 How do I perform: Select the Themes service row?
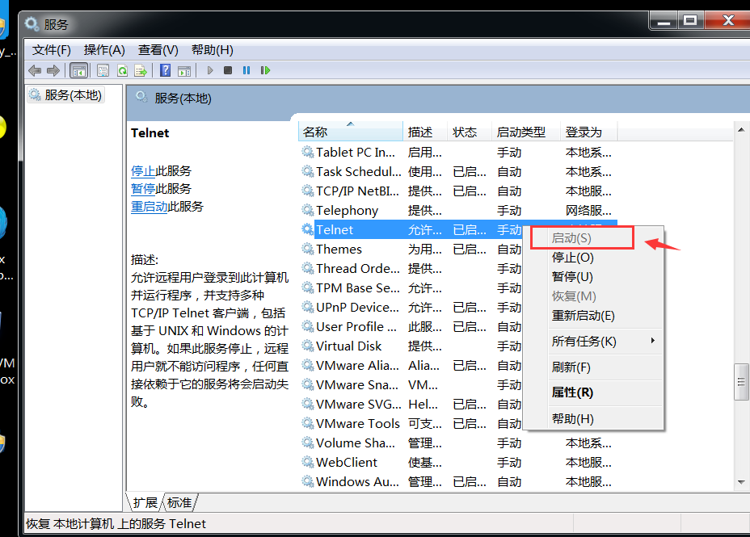click(342, 249)
